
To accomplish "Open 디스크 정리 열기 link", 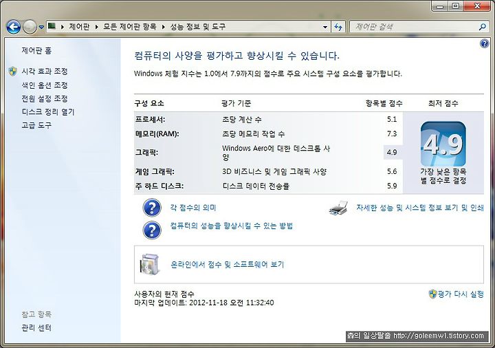I will tap(48, 112).
